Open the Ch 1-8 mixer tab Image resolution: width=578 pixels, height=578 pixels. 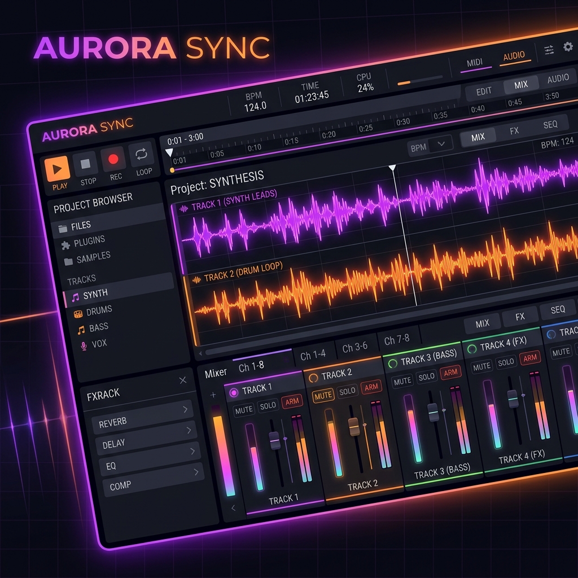coord(251,367)
